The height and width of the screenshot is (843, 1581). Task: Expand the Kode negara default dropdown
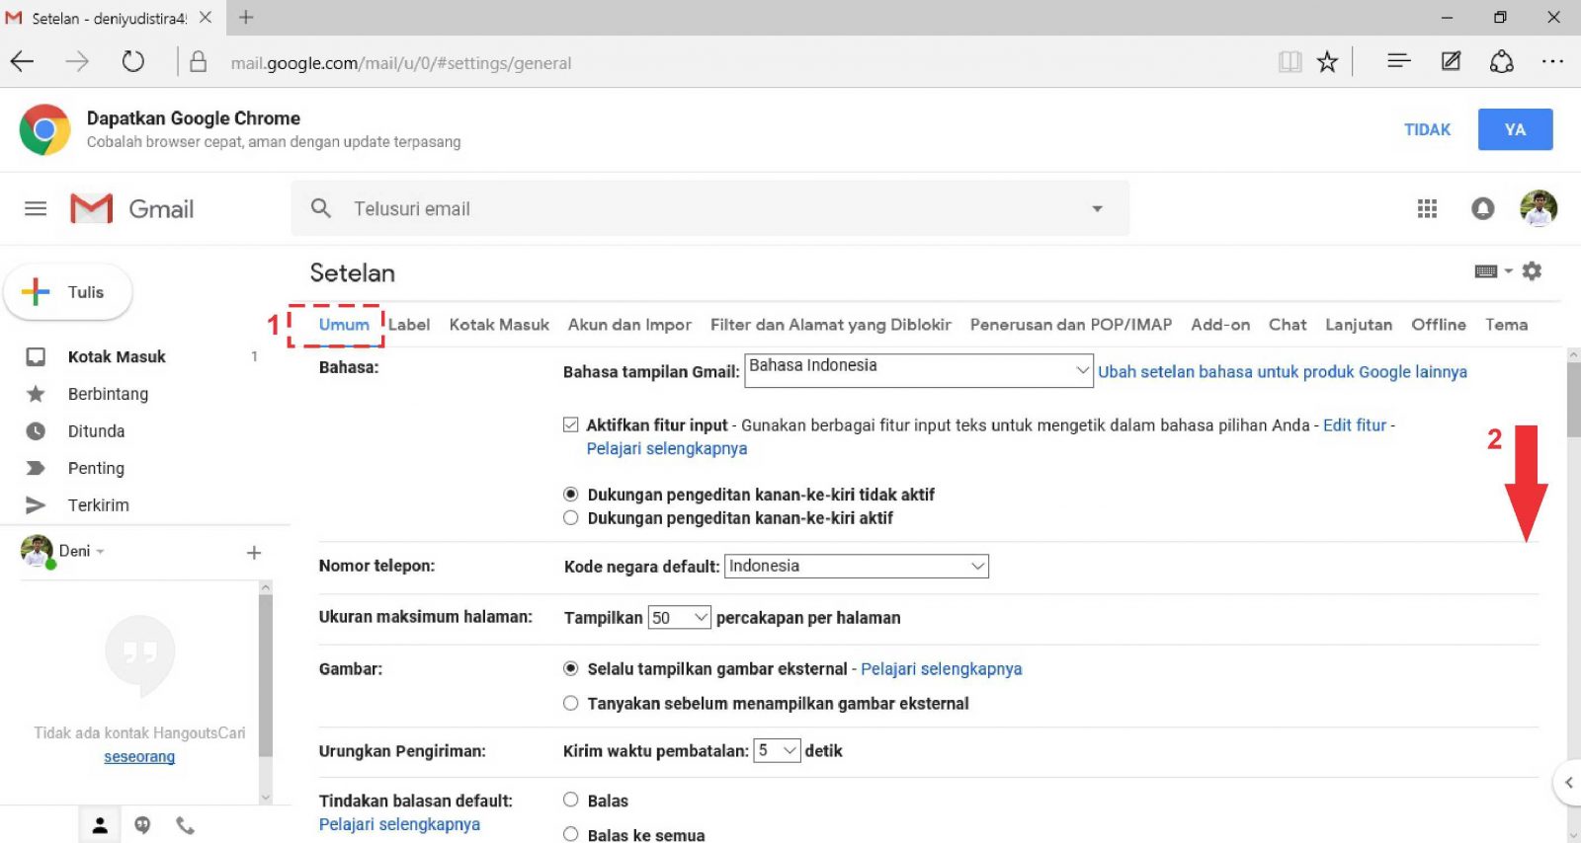point(856,566)
